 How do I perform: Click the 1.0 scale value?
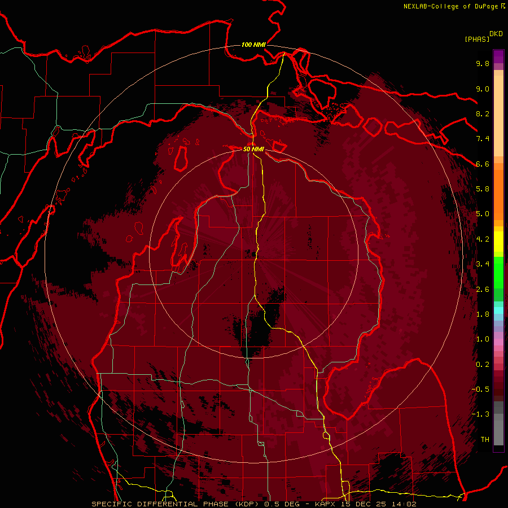coord(483,339)
